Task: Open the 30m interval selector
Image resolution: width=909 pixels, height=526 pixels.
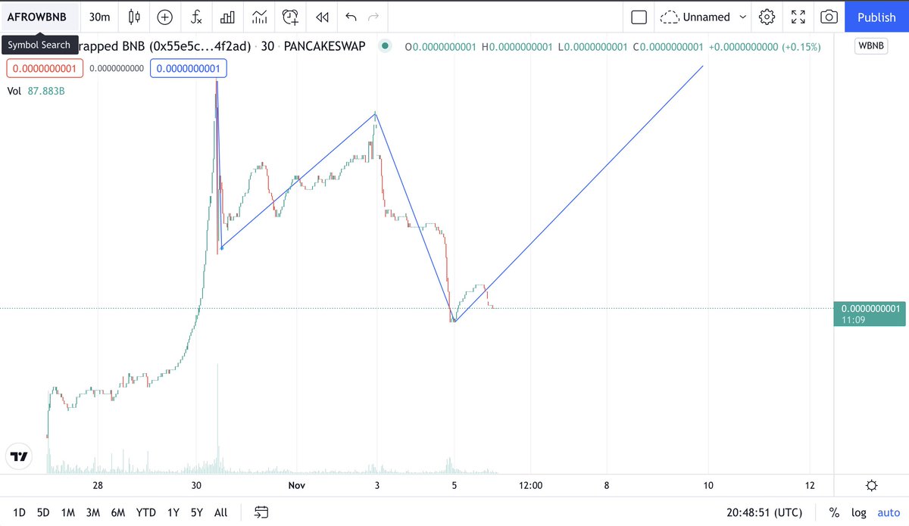Action: pyautogui.click(x=98, y=17)
